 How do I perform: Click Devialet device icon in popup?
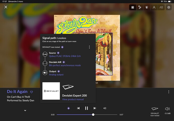[x=68, y=87]
